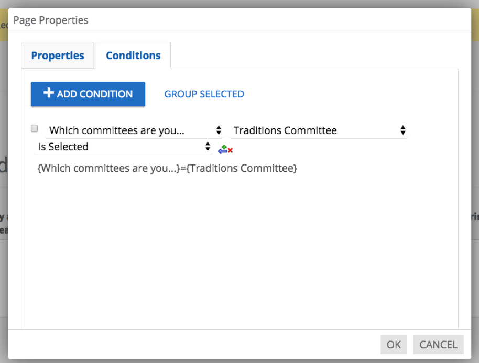Screen dimensions: 479x363
Task: Click the arrows beside Traditions Committee
Action: [402, 130]
